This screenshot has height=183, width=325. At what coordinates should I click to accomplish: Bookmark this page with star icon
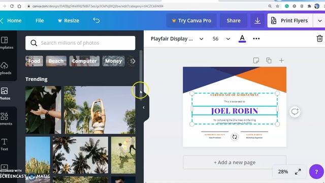coord(277,6)
